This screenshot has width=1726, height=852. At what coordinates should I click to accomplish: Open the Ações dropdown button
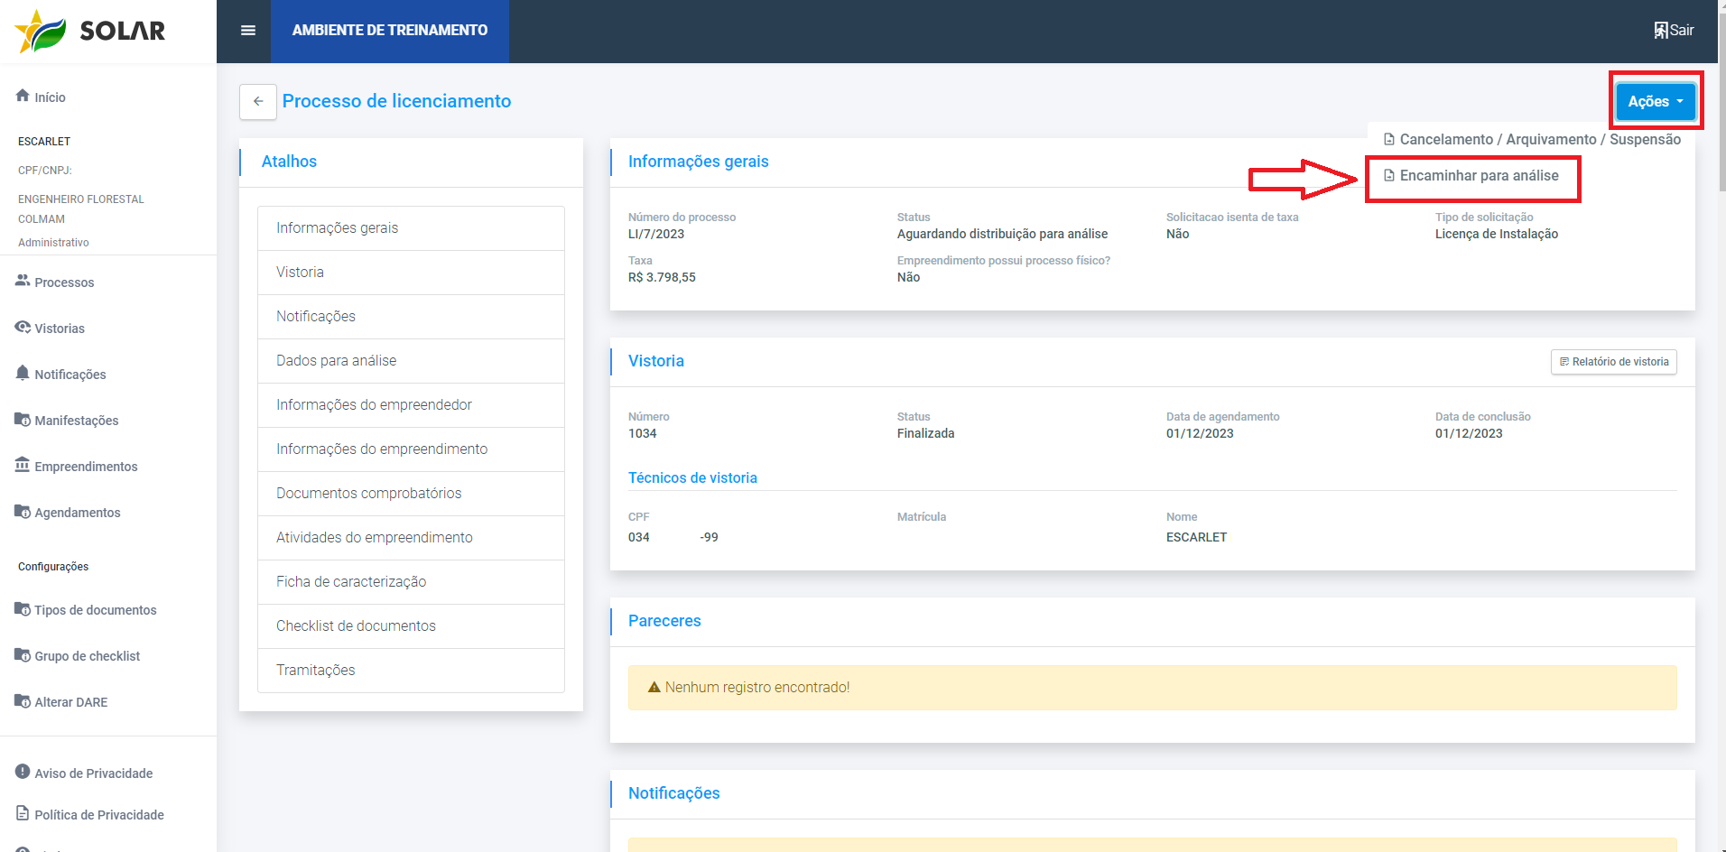pyautogui.click(x=1656, y=101)
